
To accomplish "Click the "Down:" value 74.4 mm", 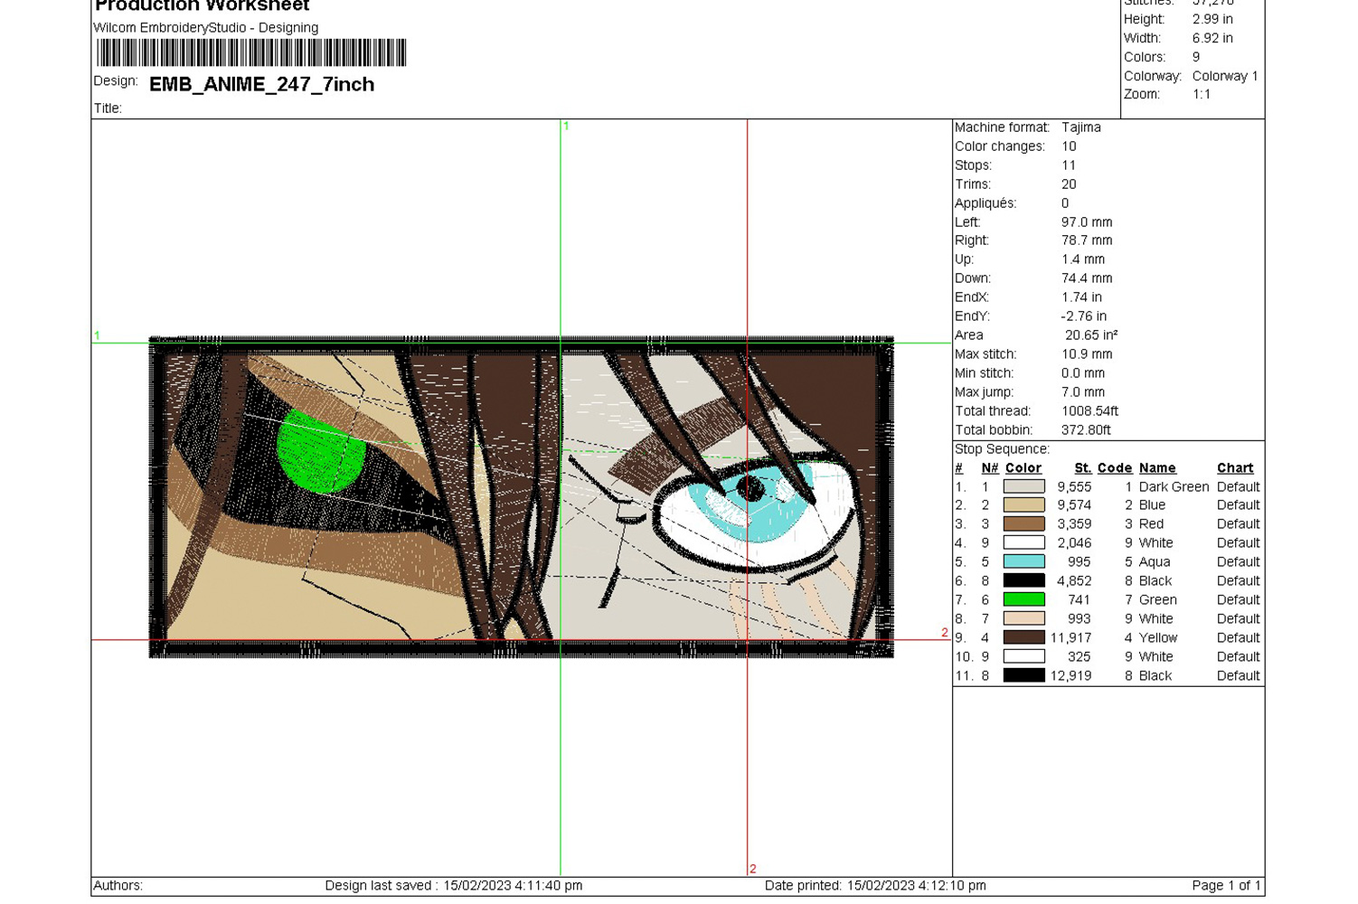I will coord(1087,278).
